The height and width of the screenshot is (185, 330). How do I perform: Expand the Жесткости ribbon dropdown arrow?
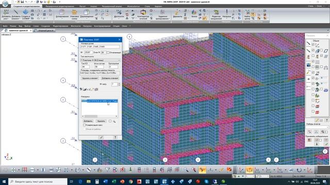tap(119, 18)
